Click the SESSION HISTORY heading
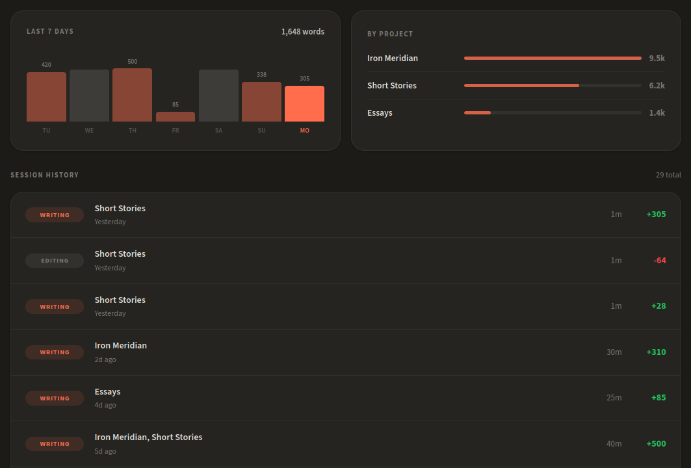Screen dimensions: 691x468 (44, 175)
